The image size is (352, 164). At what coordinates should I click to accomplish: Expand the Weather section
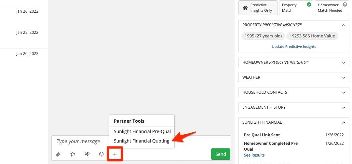click(x=344, y=77)
